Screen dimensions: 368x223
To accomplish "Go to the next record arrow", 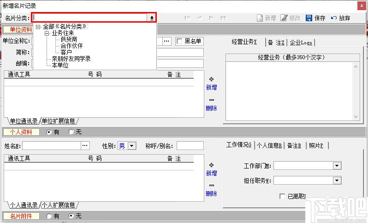I will (211, 18).
